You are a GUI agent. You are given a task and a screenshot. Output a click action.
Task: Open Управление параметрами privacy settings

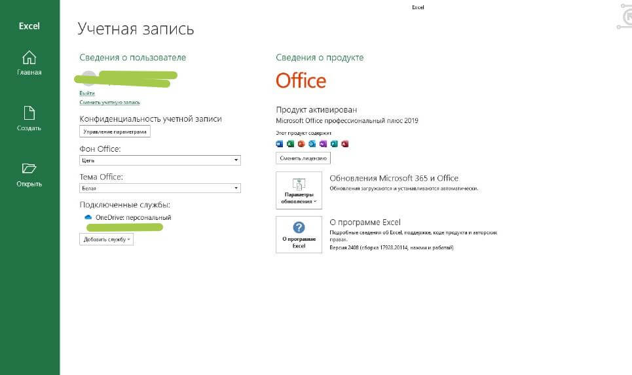[x=115, y=132]
